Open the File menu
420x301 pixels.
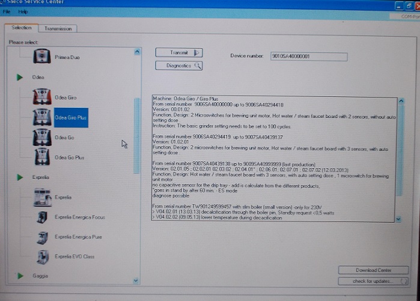(x=7, y=11)
